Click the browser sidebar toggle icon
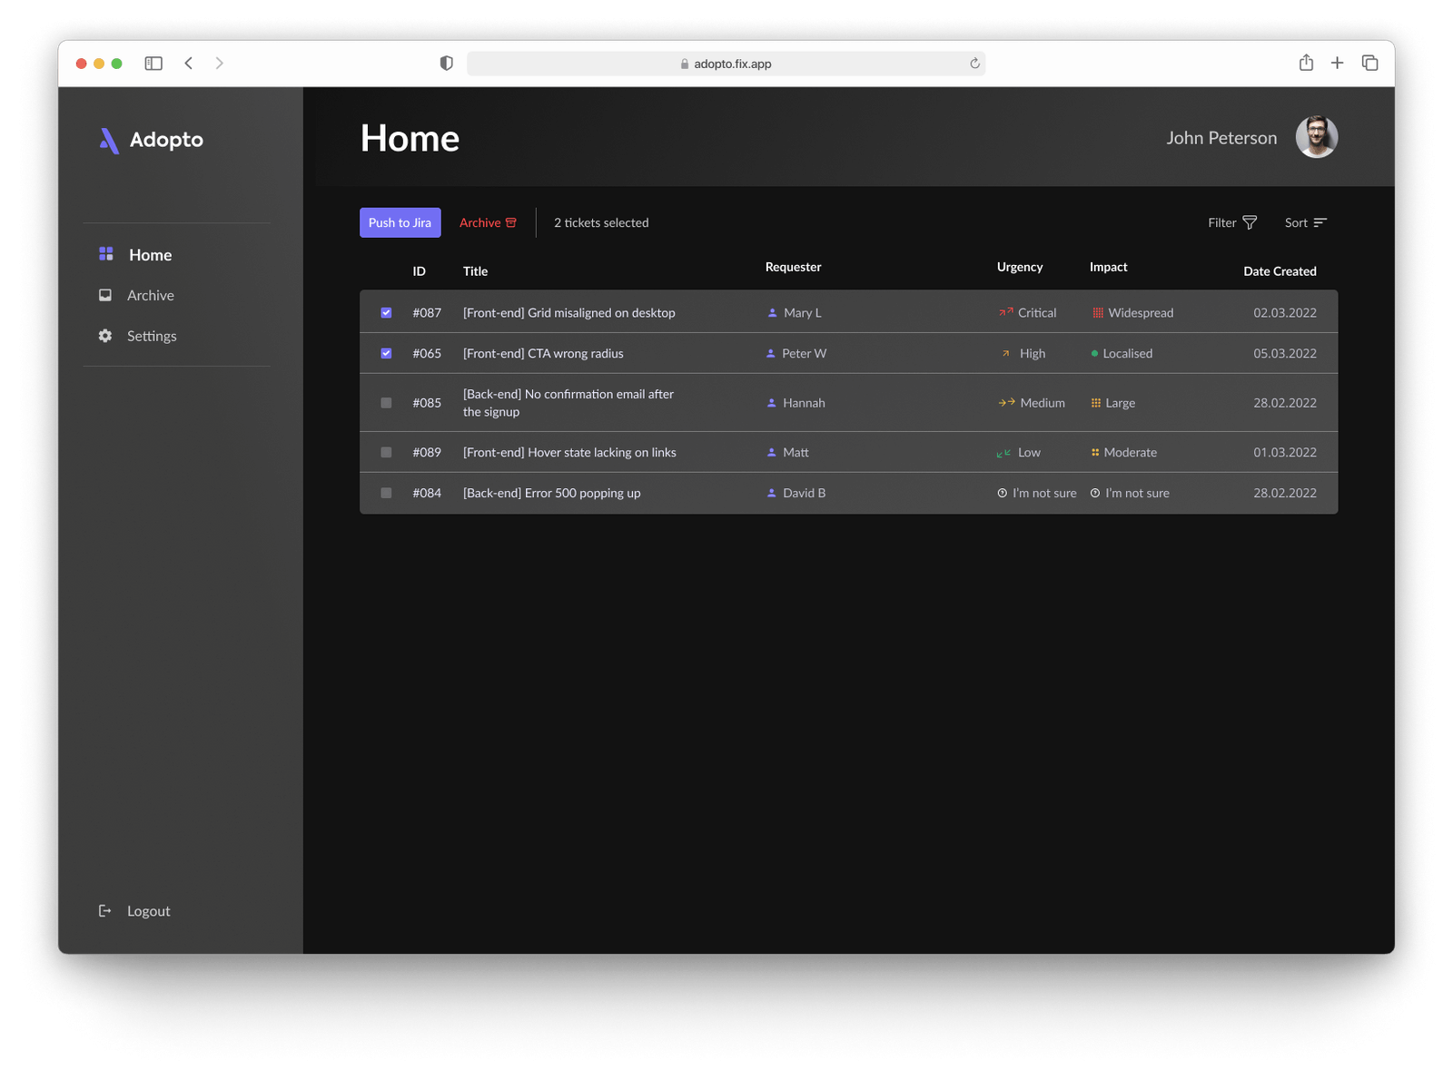This screenshot has height=1070, width=1453. (x=153, y=64)
